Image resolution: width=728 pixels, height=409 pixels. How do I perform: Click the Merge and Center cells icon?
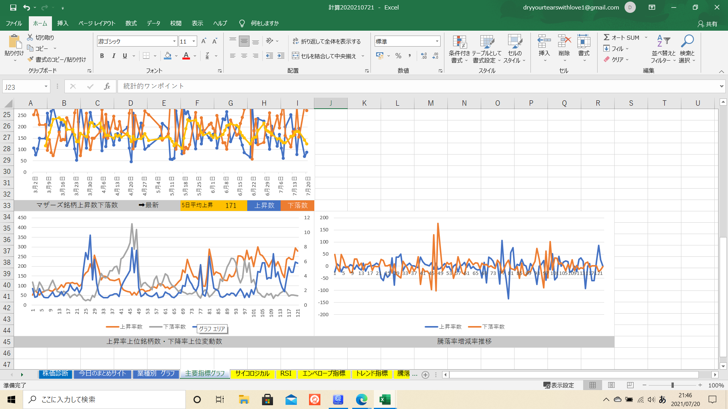pos(296,56)
